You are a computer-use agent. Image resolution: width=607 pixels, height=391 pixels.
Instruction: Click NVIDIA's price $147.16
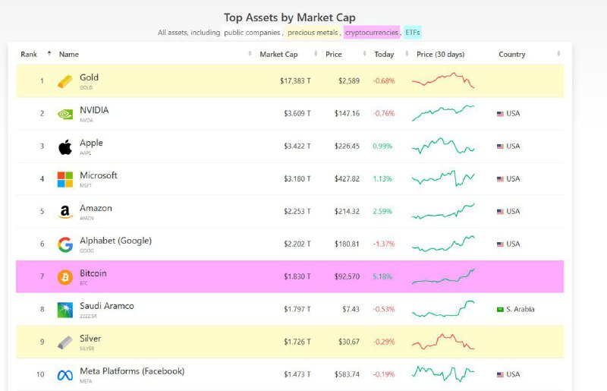pos(347,114)
